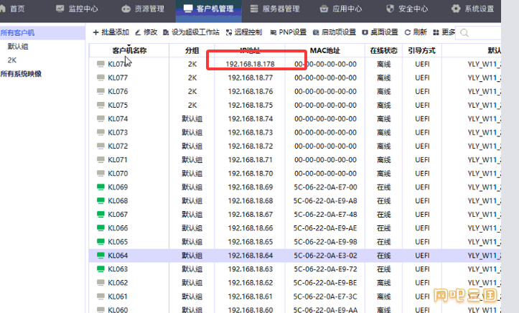Sort by 在线状态 column header
Image resolution: width=519 pixels, height=313 pixels.
[x=383, y=51]
